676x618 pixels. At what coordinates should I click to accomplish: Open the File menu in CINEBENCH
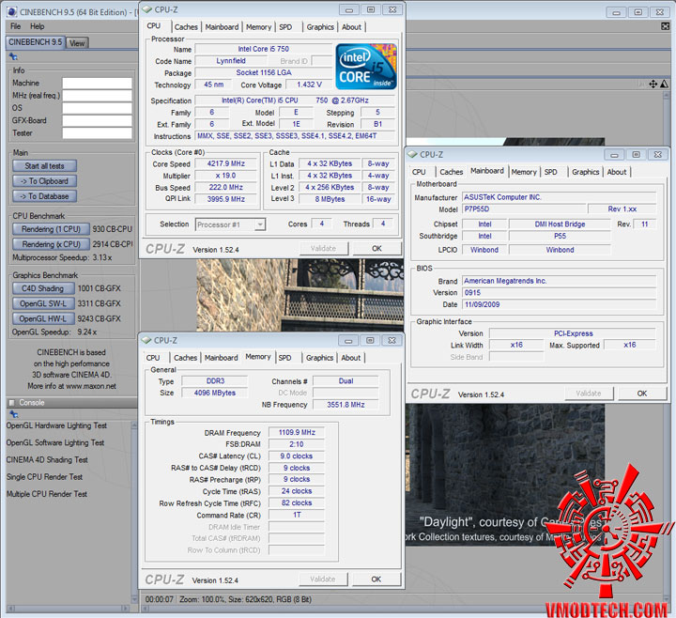pyautogui.click(x=16, y=26)
